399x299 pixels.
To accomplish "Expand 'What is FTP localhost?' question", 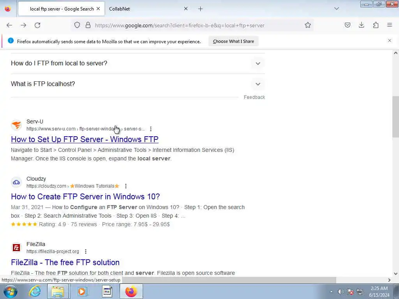I will (138, 84).
